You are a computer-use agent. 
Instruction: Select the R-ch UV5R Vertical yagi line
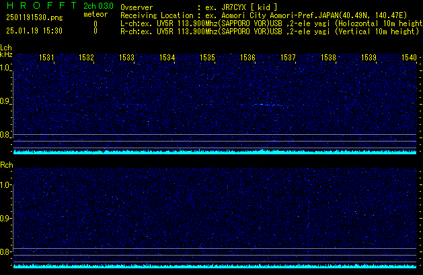[x=270, y=32]
